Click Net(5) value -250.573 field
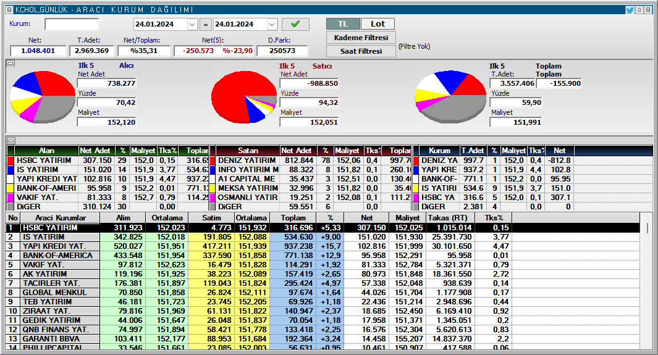 198,51
